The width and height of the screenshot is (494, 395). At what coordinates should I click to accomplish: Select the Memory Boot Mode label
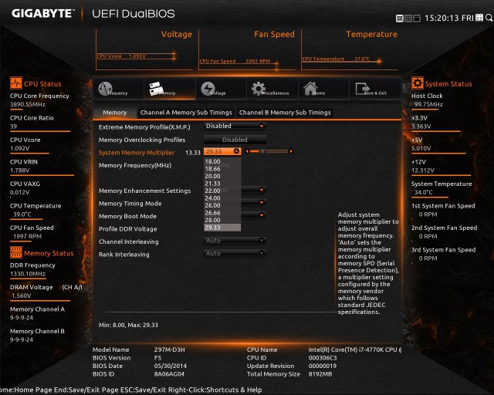pos(127,216)
